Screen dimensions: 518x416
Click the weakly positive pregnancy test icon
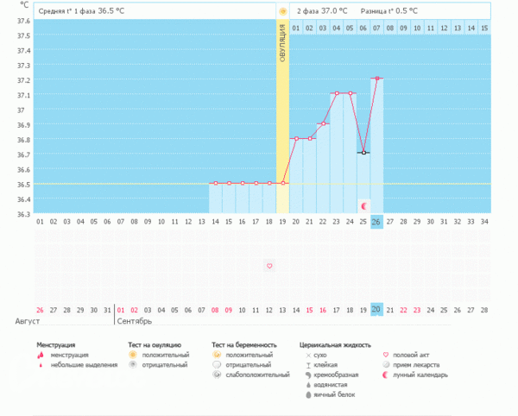click(217, 375)
